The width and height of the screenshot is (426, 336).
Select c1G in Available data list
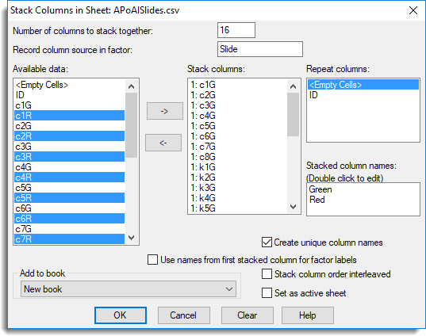point(69,105)
